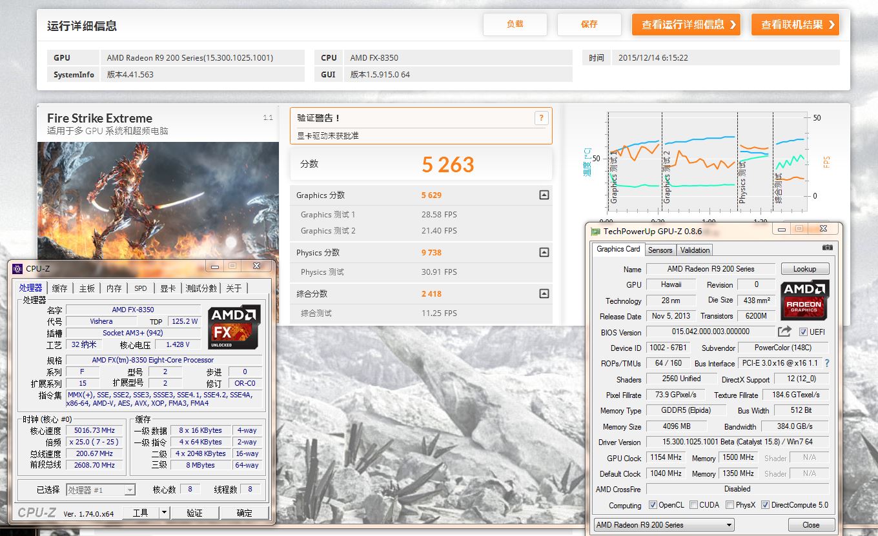The width and height of the screenshot is (878, 536).
Task: Click the GPU-Z title bar icon
Action: pos(595,231)
